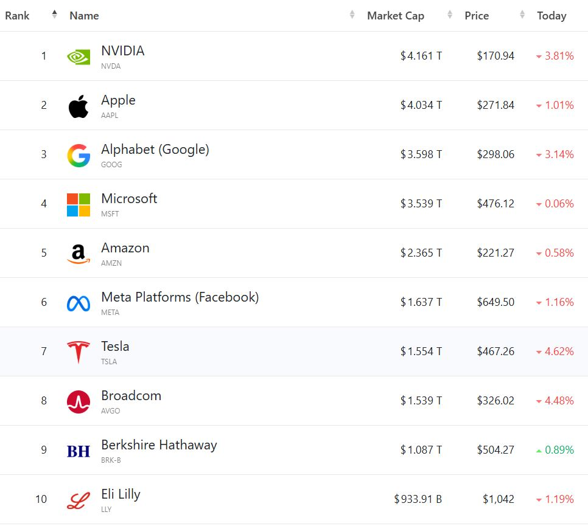Screen dimensions: 588x526
Task: Sort by Price using sort arrows
Action: pyautogui.click(x=522, y=15)
